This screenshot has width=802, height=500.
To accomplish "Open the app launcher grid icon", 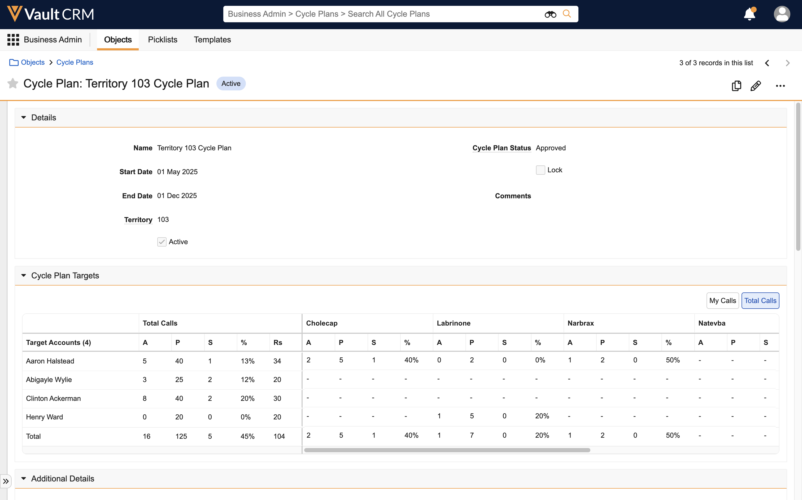I will click(13, 40).
